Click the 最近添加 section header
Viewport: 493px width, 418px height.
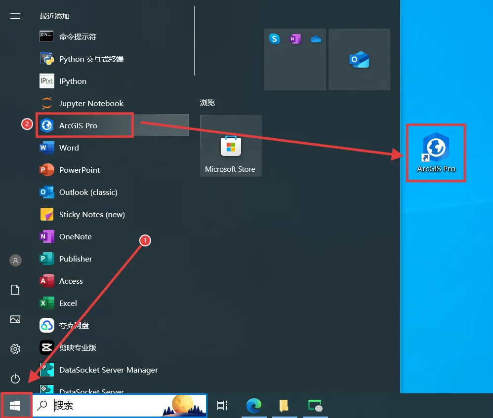click(55, 16)
